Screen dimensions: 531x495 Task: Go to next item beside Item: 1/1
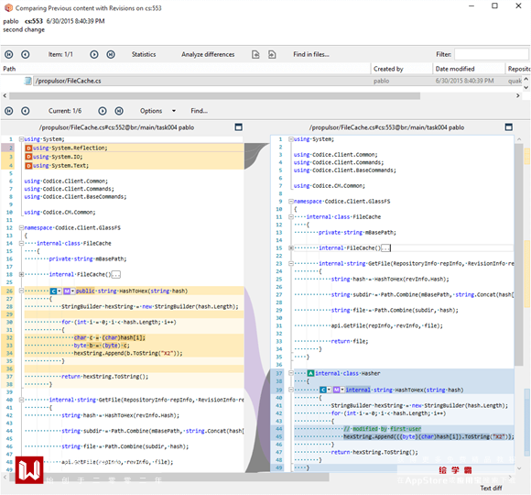(x=94, y=54)
